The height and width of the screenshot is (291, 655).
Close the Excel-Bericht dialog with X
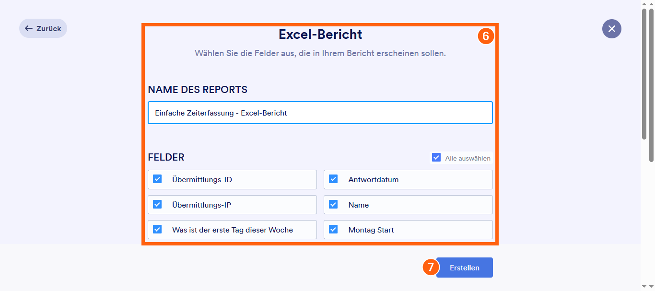point(612,29)
